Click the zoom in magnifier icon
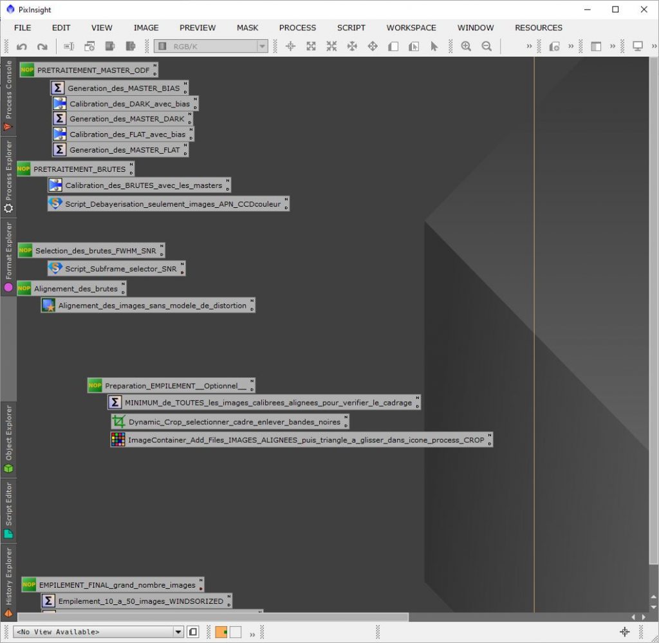Viewport: 659px width, 643px height. click(466, 46)
